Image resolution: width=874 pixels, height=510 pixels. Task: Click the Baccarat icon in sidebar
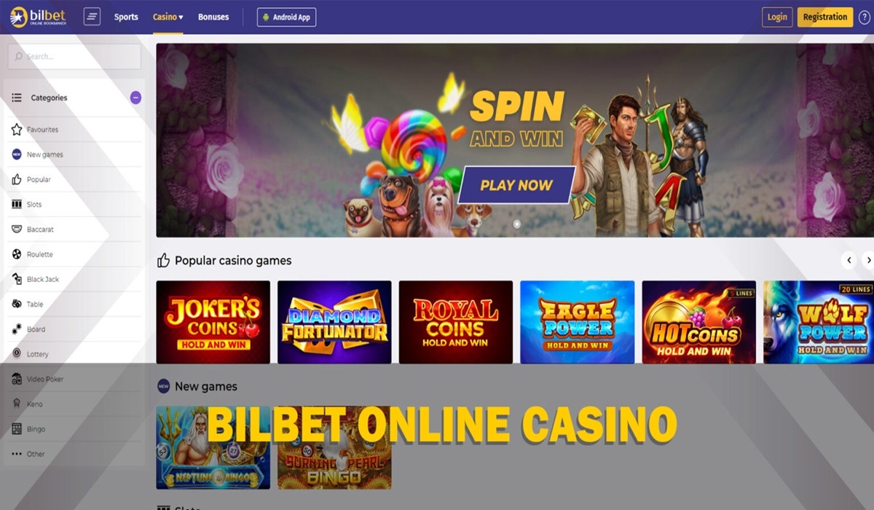17,229
